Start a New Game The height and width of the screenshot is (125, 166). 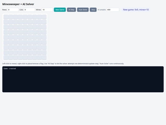pyautogui.click(x=60, y=10)
